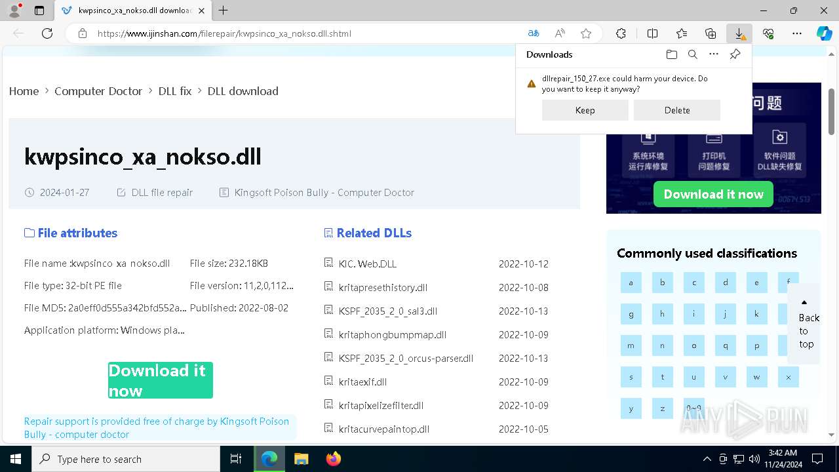Open the Favorites list icon

coord(682,33)
